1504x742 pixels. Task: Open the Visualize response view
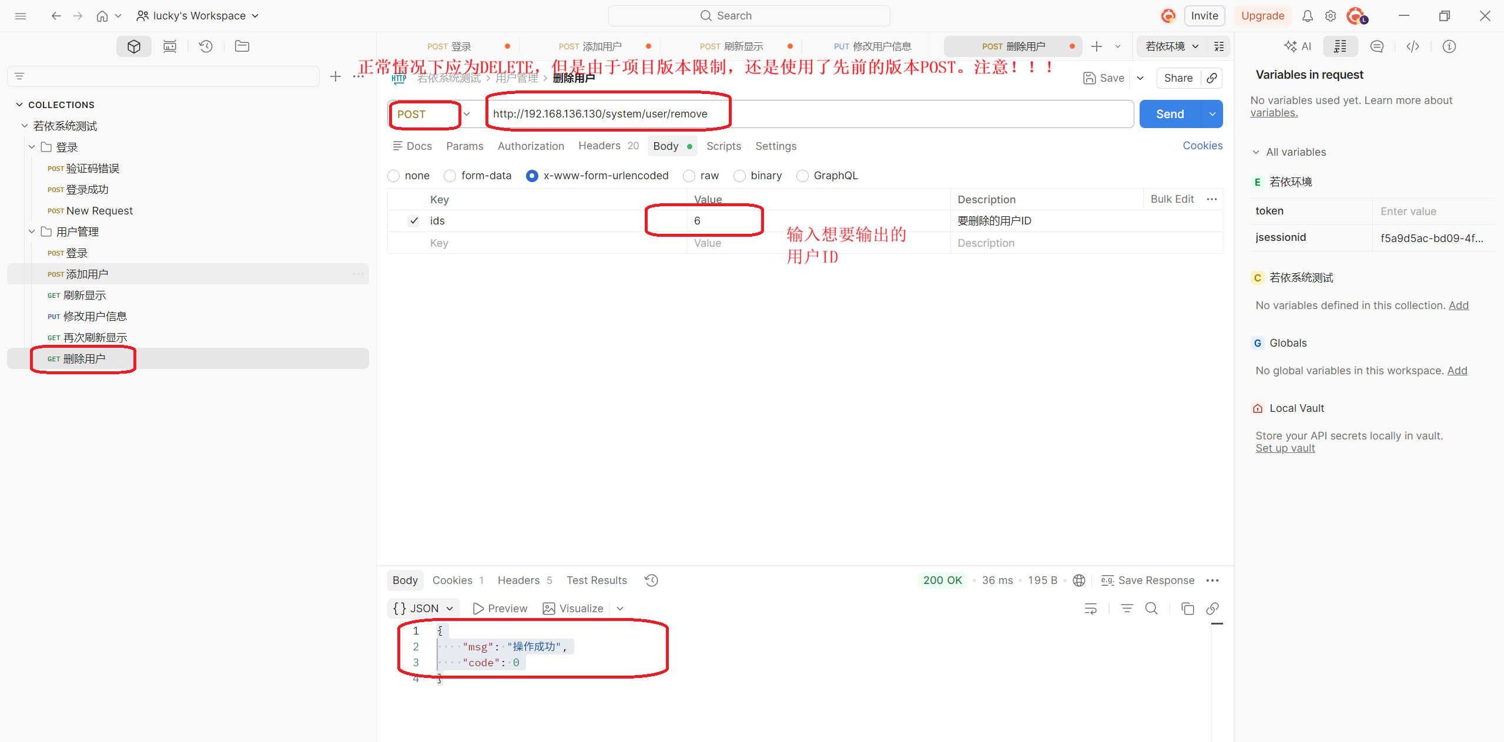pyautogui.click(x=573, y=609)
